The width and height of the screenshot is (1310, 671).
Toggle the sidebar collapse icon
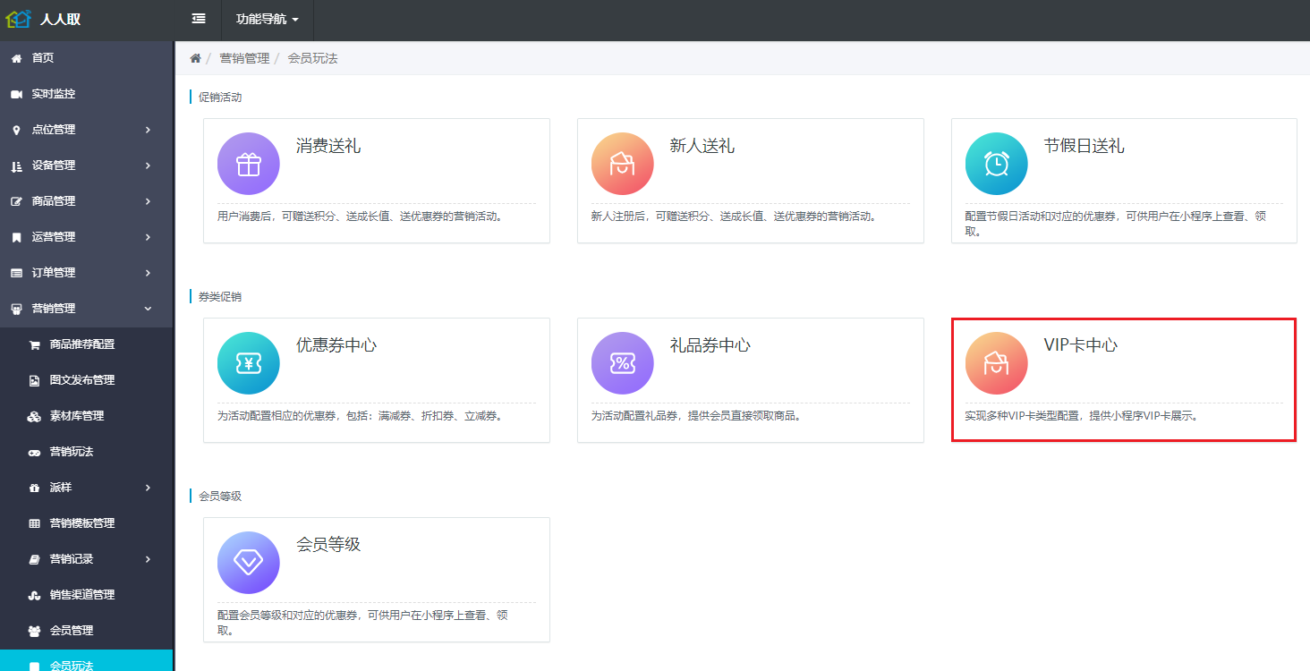(199, 19)
